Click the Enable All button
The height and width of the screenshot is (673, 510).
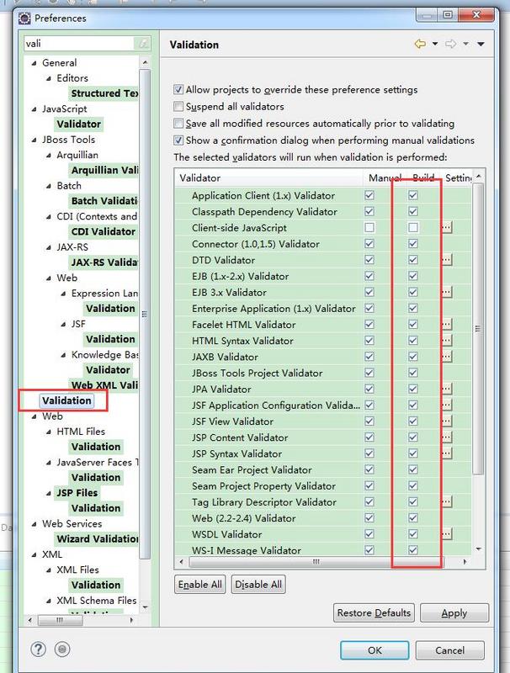coord(200,585)
